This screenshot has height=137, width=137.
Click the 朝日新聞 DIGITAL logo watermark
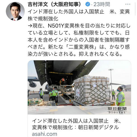(117, 110)
